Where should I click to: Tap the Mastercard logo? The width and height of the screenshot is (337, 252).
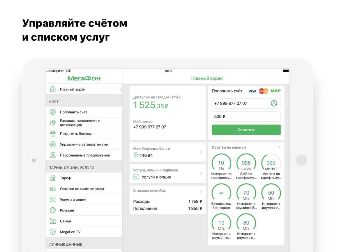[x=263, y=91]
